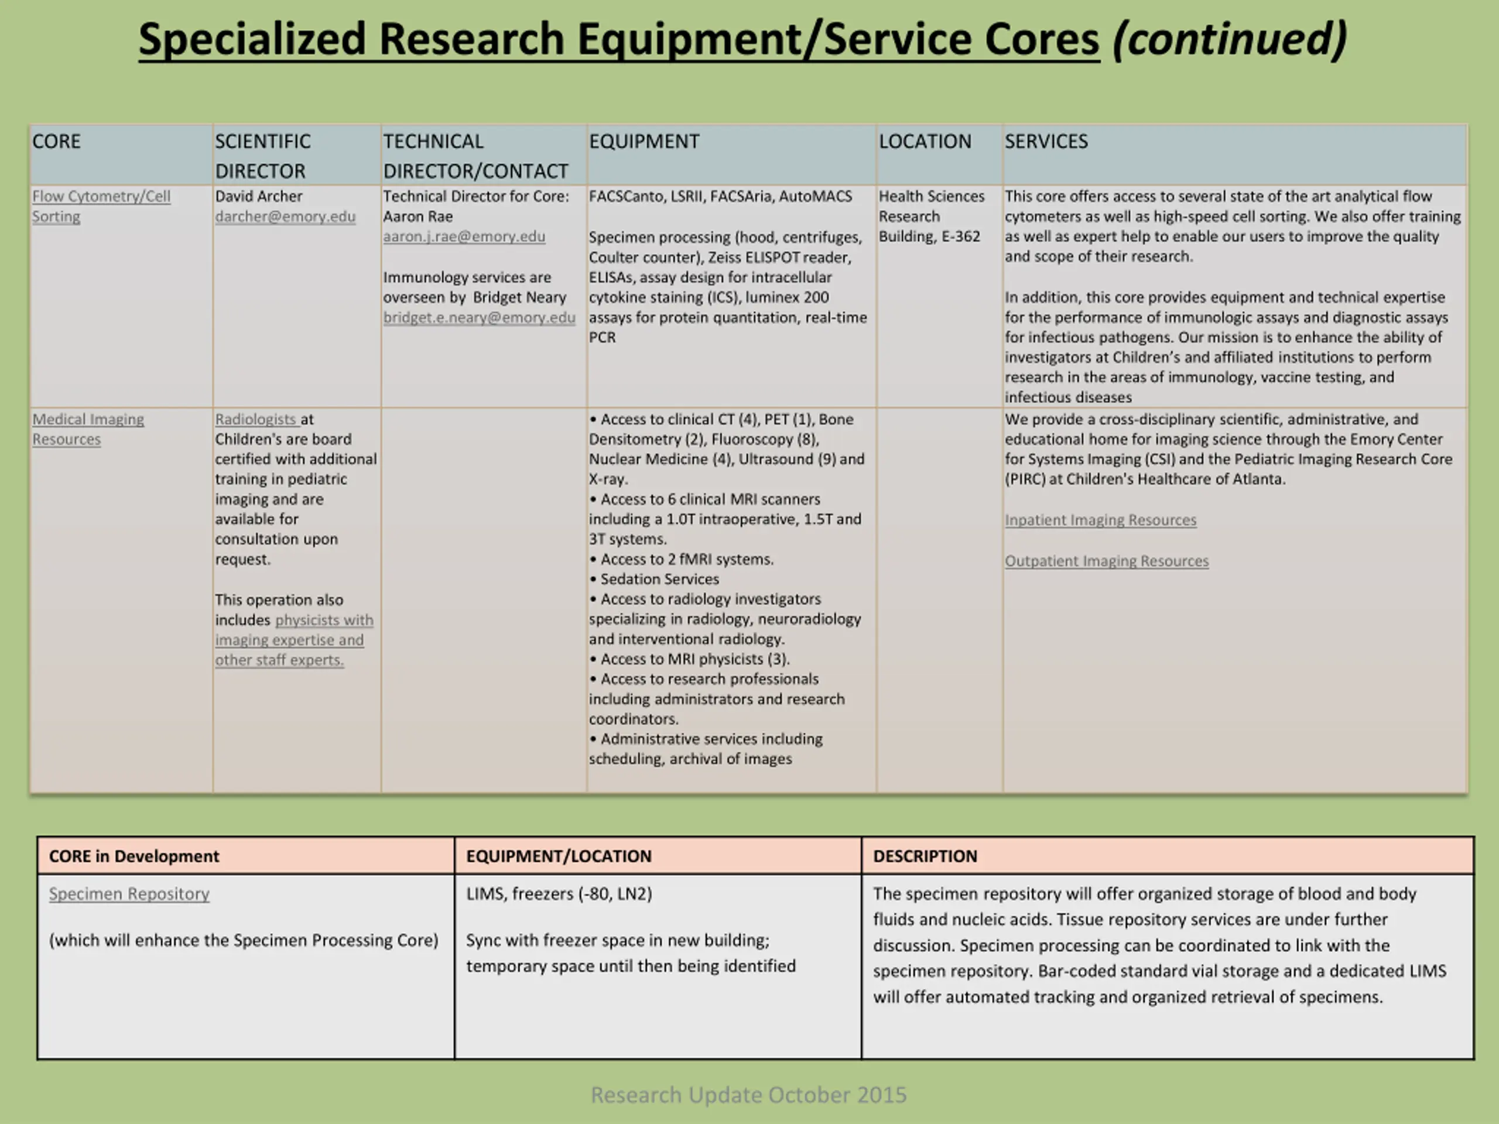Click the Sync with freezer space text
Screen dimensions: 1499x1124
pos(631,952)
